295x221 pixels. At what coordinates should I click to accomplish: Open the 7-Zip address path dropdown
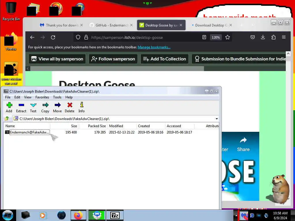tap(217, 119)
